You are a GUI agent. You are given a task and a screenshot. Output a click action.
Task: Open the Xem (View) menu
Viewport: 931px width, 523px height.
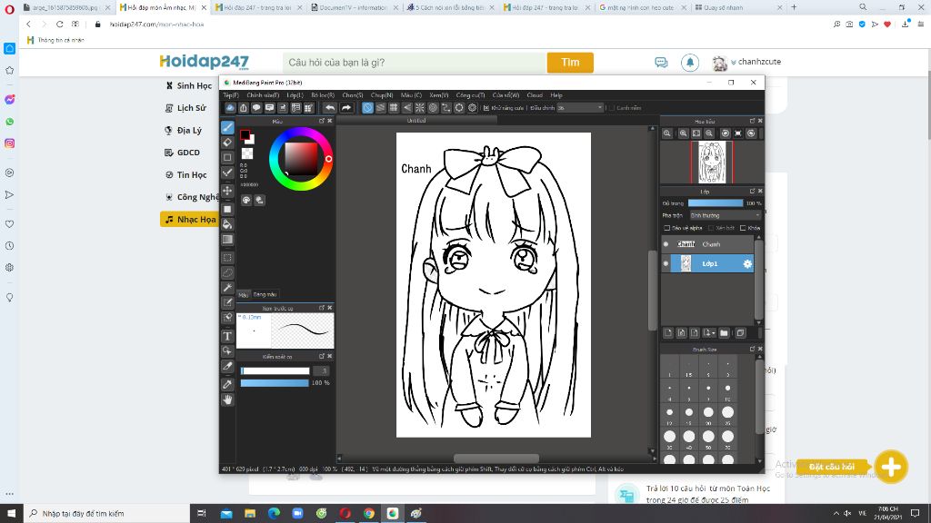[x=439, y=94]
